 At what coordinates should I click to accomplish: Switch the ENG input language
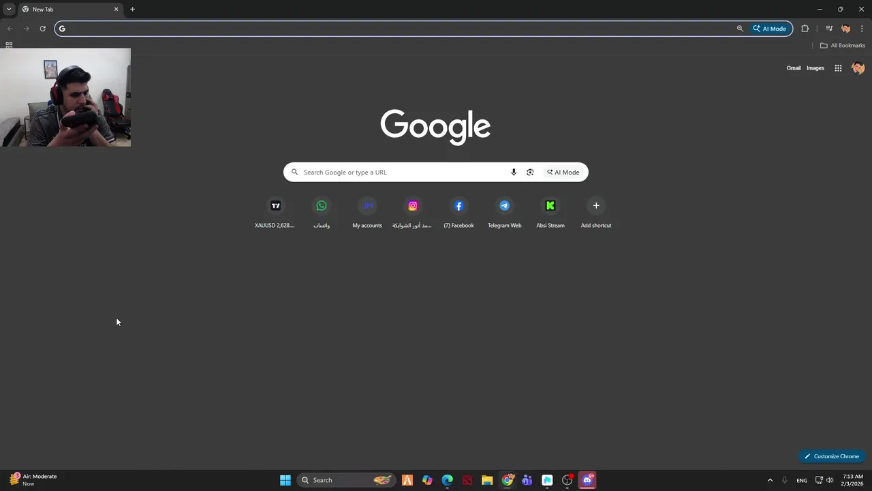[x=802, y=480]
